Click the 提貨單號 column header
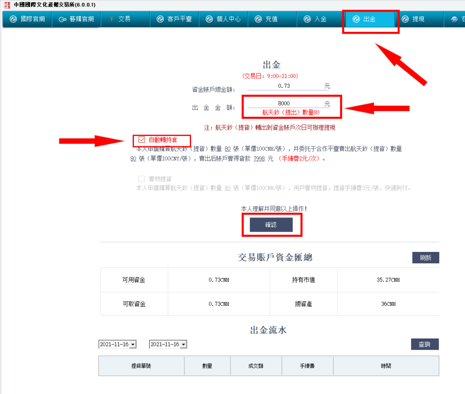 click(x=141, y=366)
